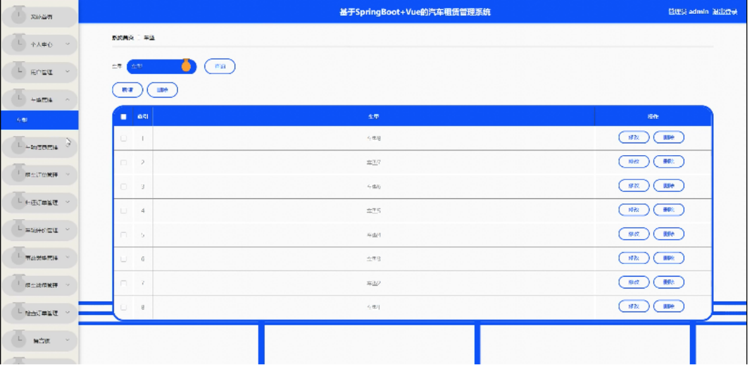The height and width of the screenshot is (365, 748).
Task: Click the 新增 add button above the table
Action: (127, 90)
